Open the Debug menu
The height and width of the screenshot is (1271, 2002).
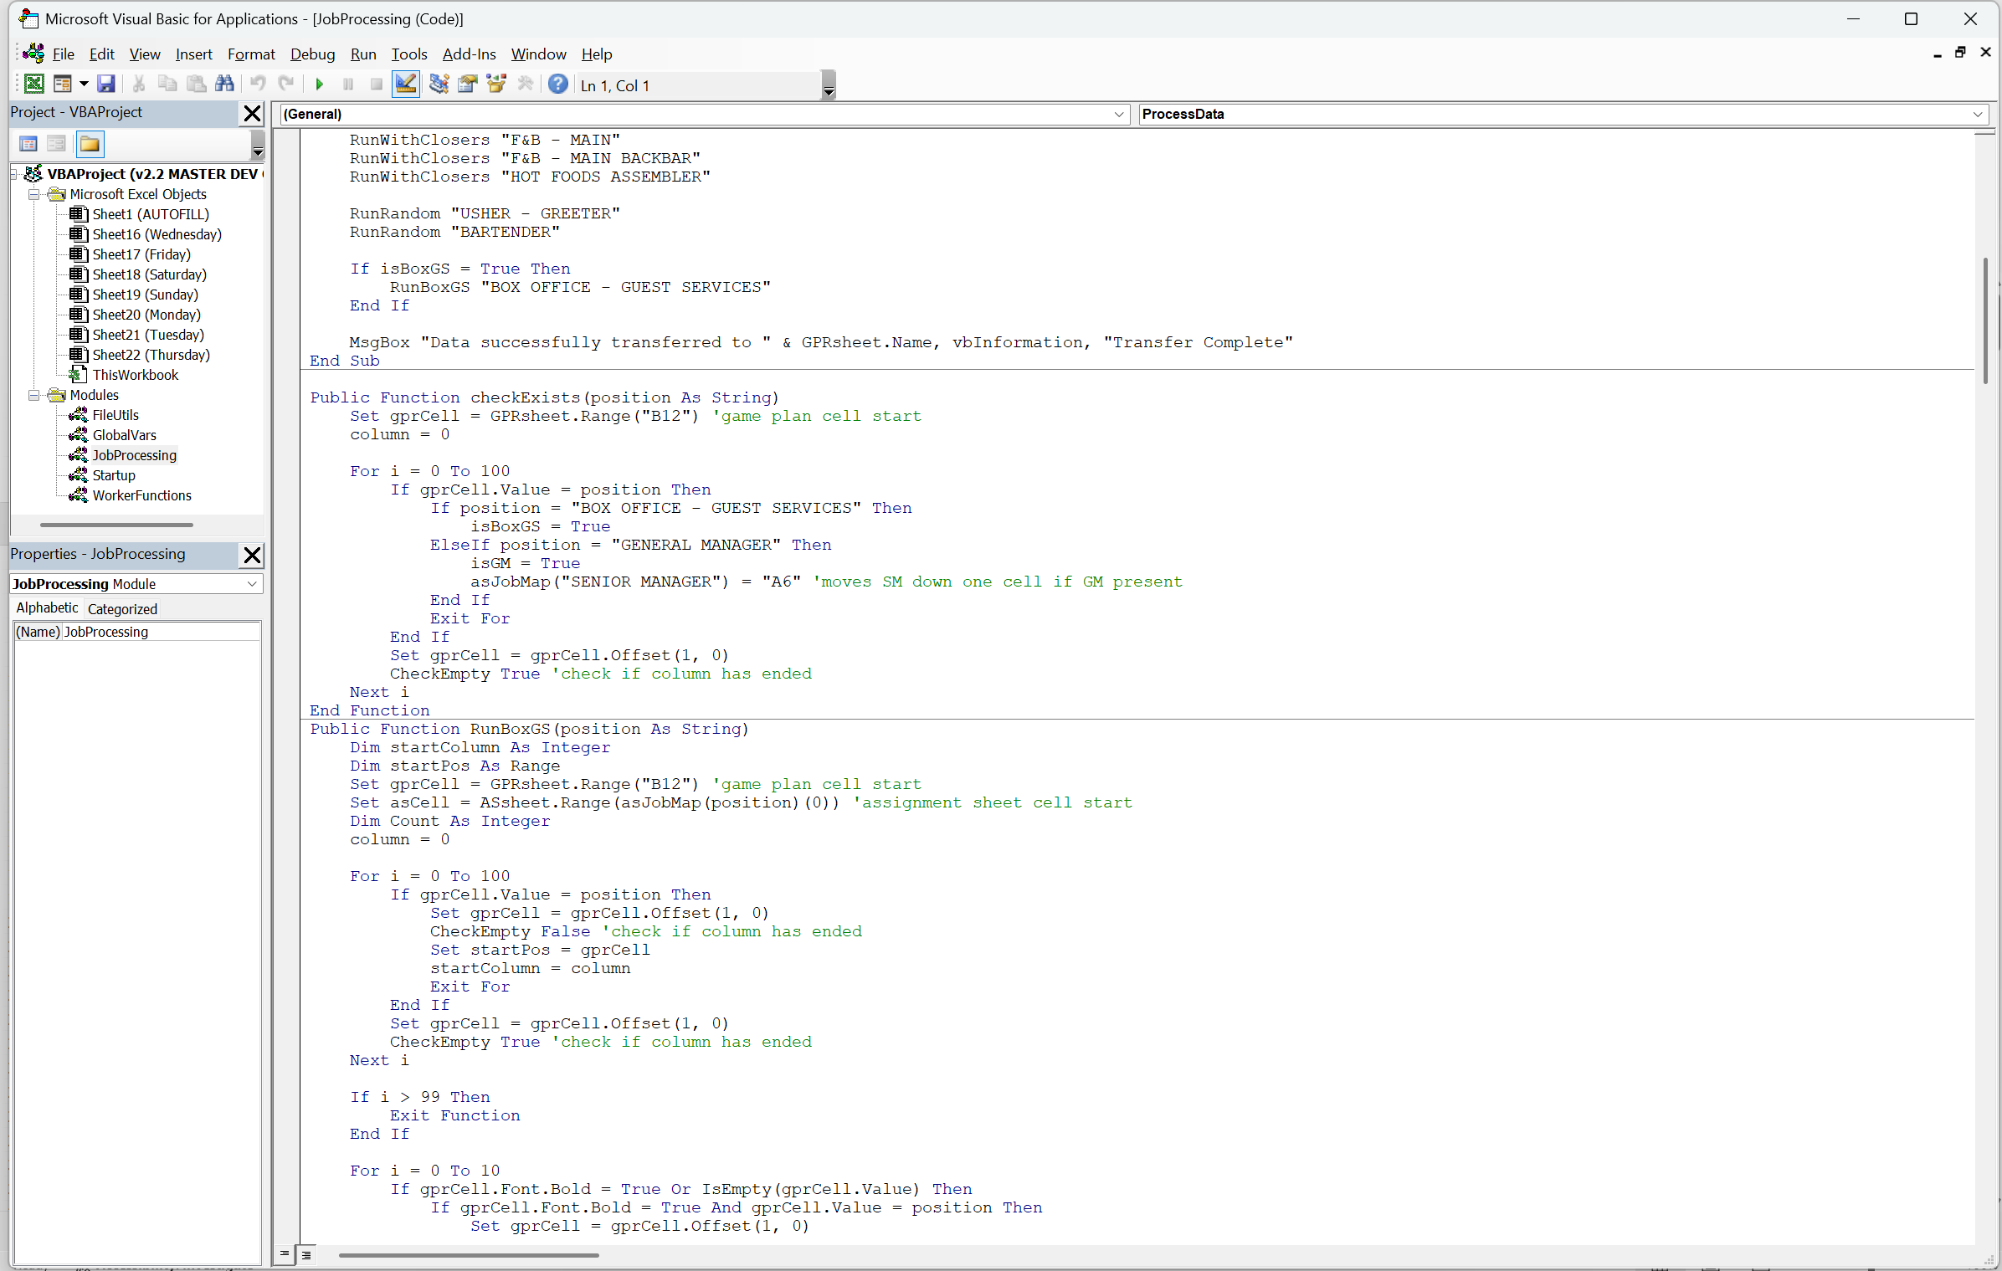(312, 54)
